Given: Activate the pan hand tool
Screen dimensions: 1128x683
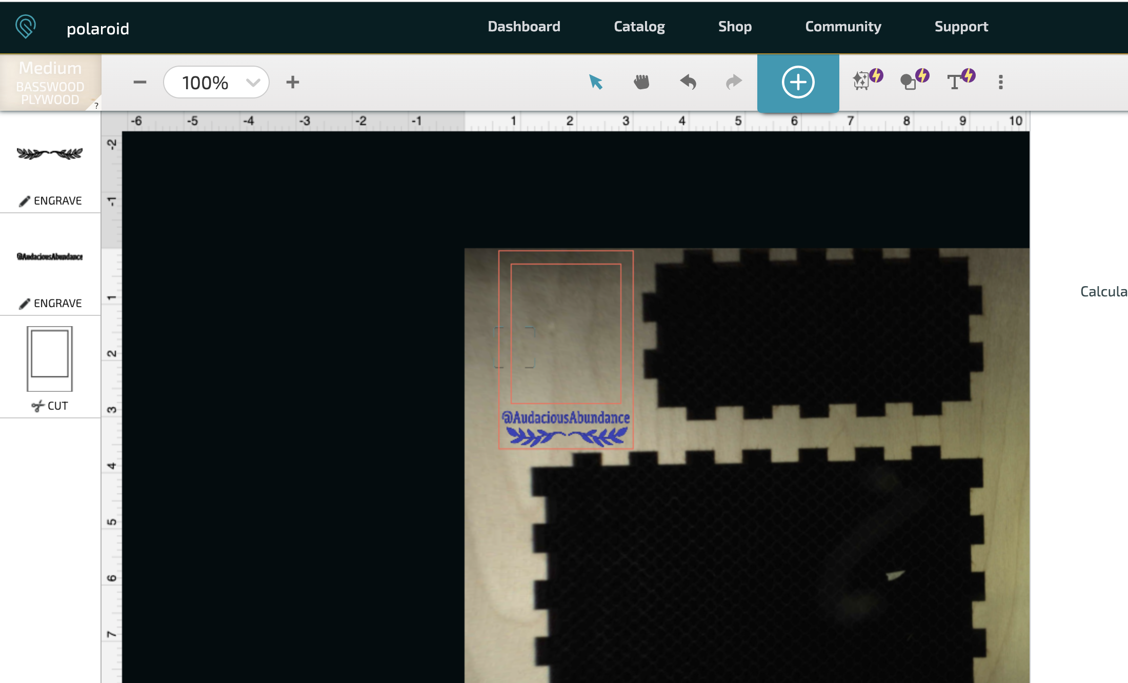Looking at the screenshot, I should click(x=642, y=82).
